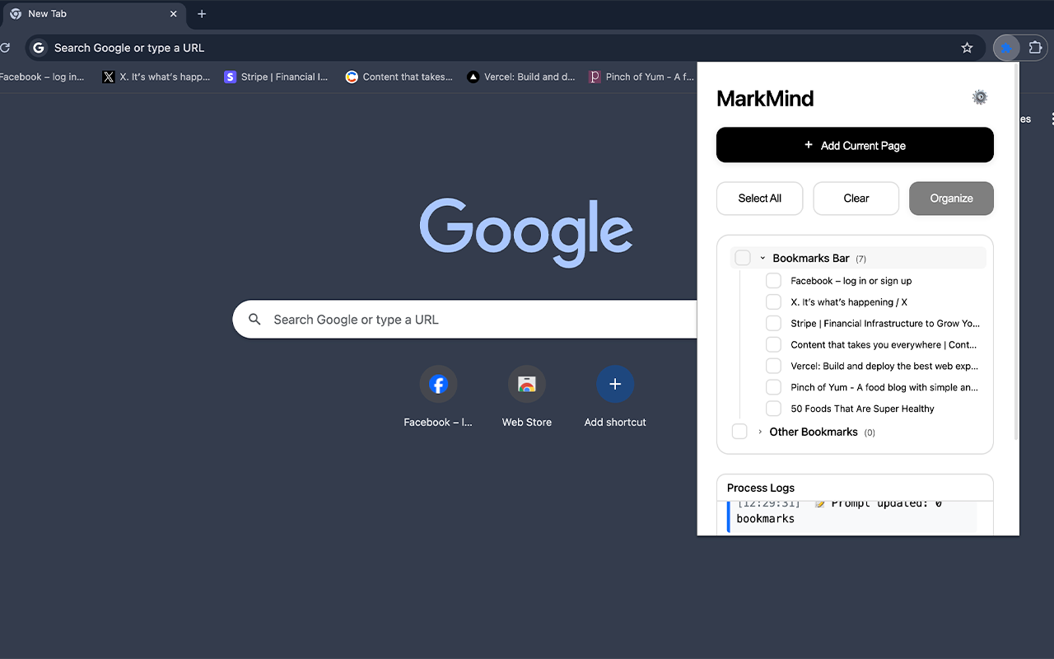Click the Google search input field
Viewport: 1054px width, 659px height.
point(461,320)
